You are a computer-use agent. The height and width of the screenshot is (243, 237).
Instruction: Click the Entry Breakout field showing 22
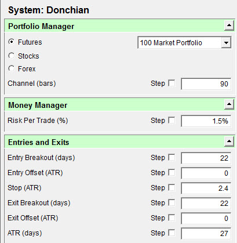pyautogui.click(x=206, y=158)
